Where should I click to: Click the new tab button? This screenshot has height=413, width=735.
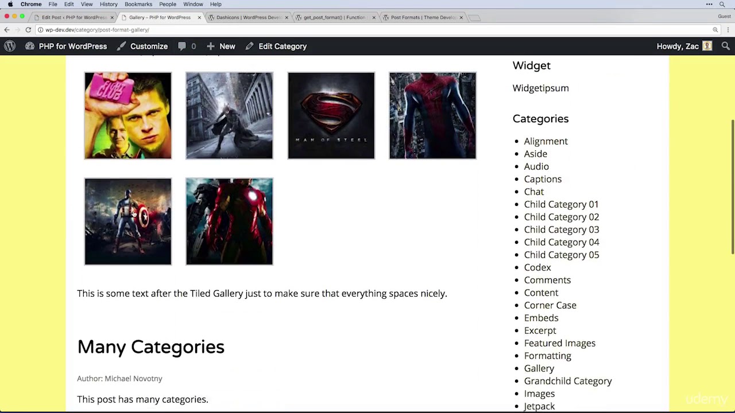(474, 18)
